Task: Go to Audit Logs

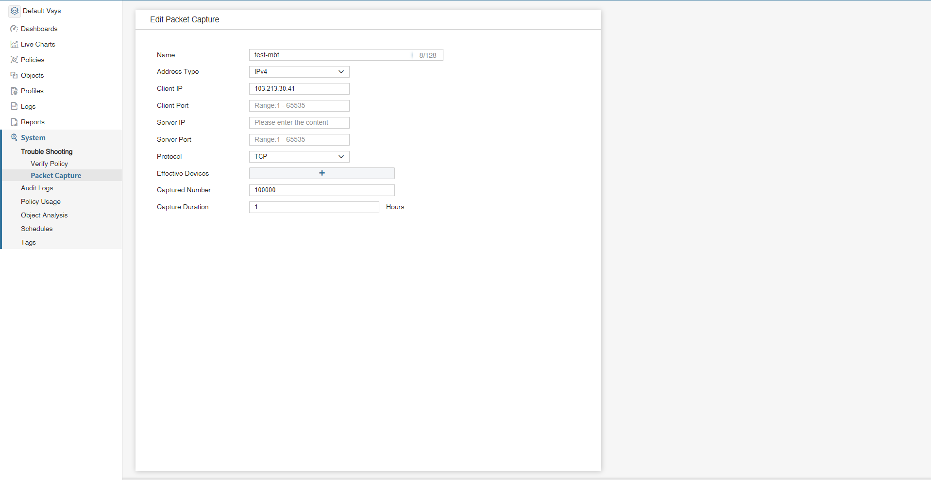Action: (37, 188)
